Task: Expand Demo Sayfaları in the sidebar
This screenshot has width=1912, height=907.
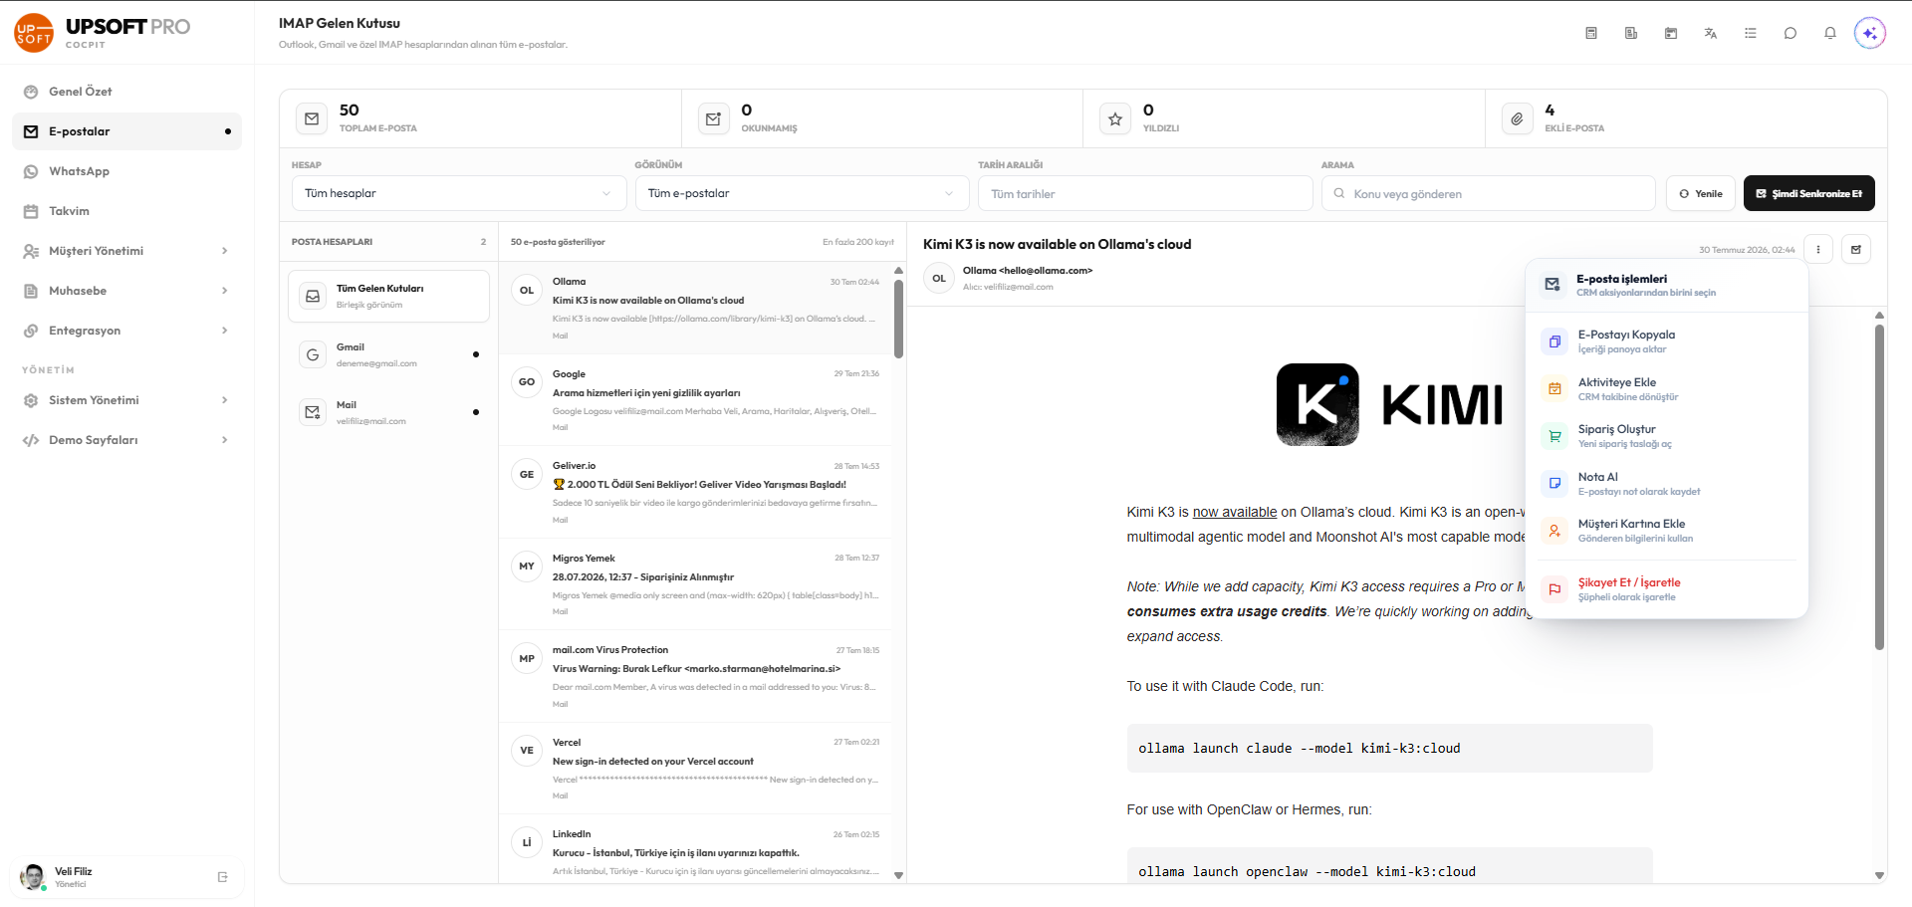Action: (x=126, y=440)
